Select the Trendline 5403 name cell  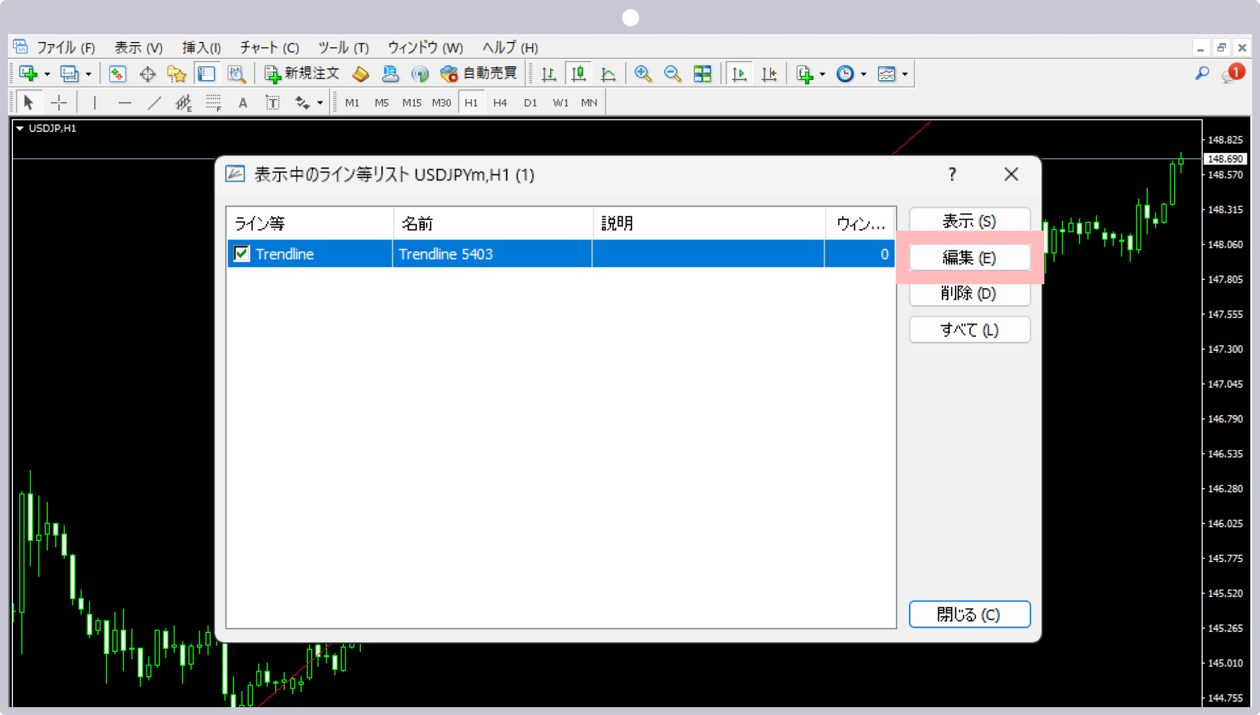492,254
